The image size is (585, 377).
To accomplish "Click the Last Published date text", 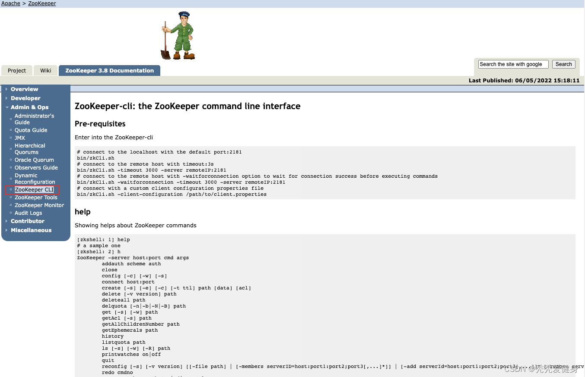I will (524, 81).
